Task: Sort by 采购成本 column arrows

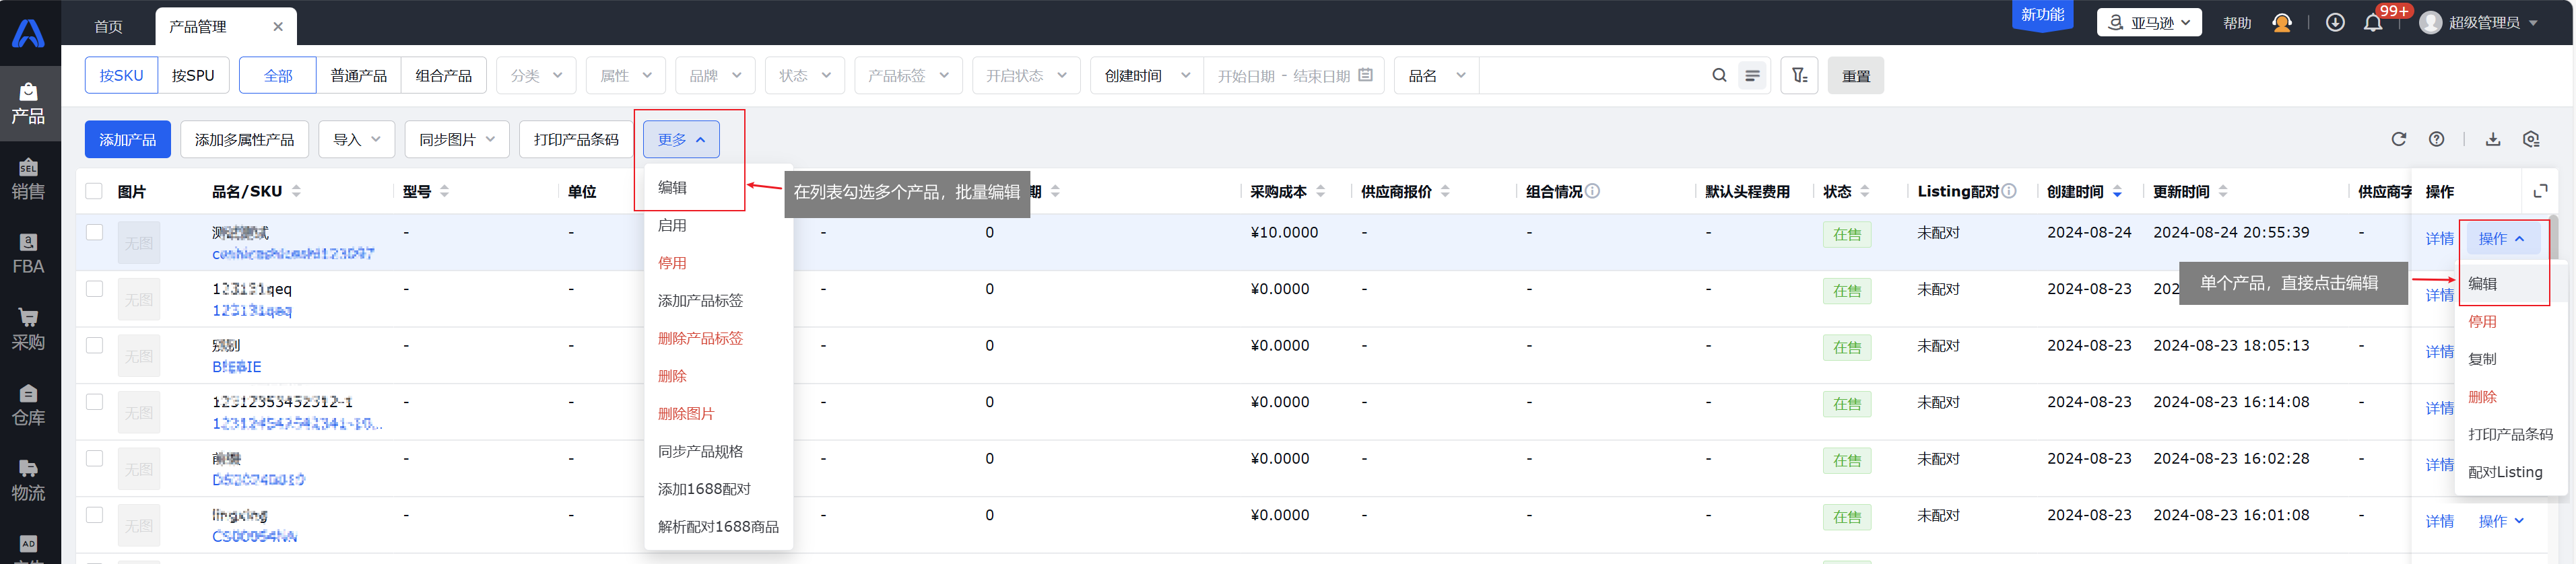Action: (1320, 191)
